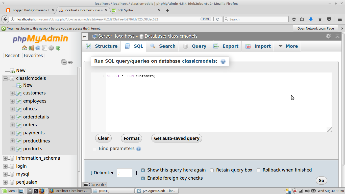This screenshot has height=194, width=345.
Task: Adjust the Firefox zoom level indicator showing 133%
Action: point(206,19)
